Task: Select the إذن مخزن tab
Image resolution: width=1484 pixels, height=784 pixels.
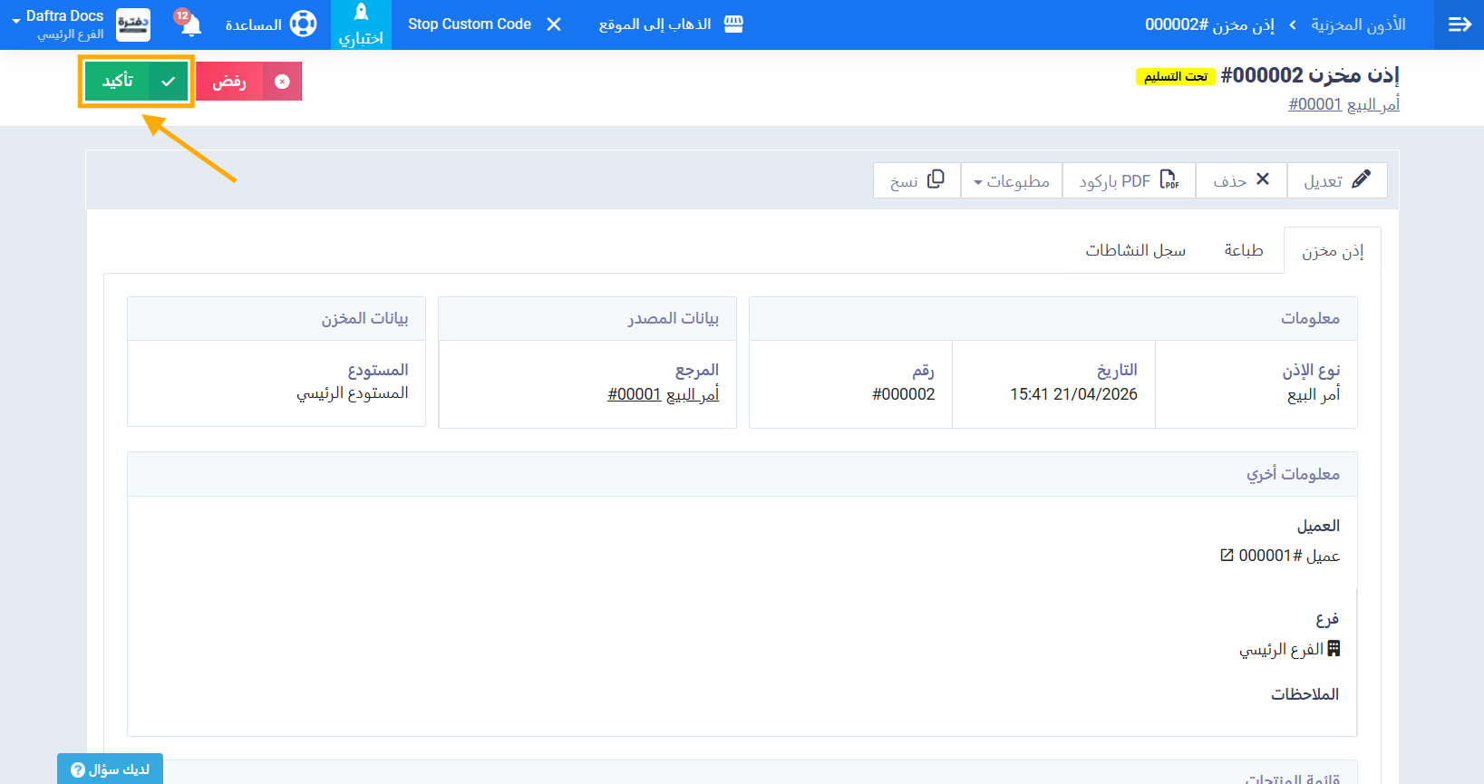Action: [1332, 251]
